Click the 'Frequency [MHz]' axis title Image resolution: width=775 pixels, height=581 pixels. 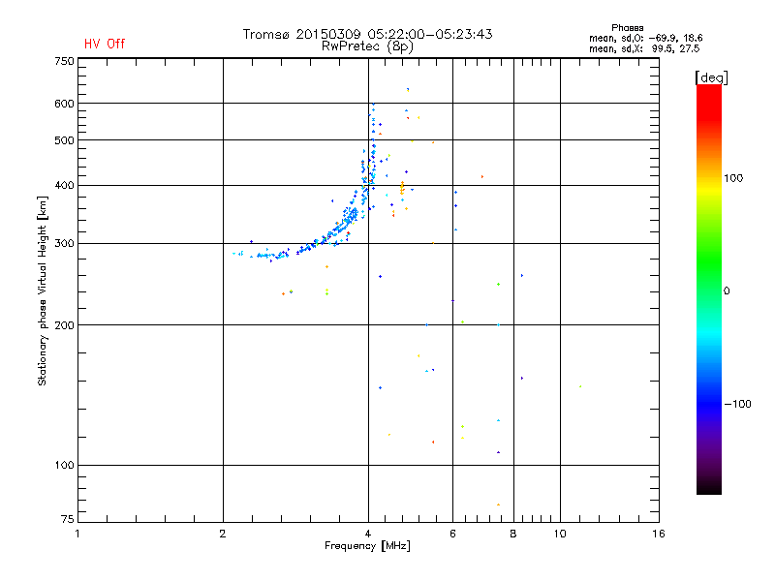click(367, 546)
